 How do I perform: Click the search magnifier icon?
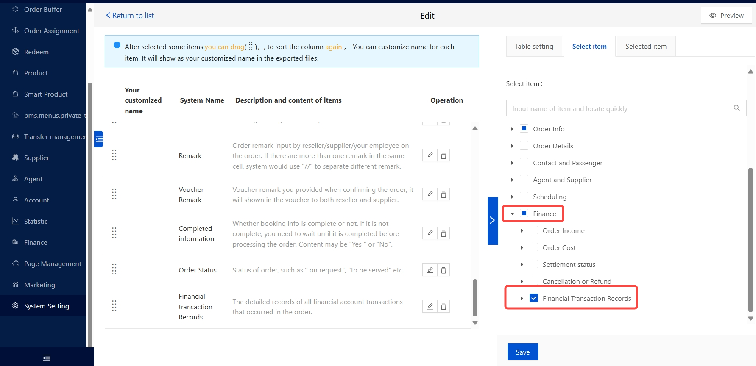click(736, 108)
